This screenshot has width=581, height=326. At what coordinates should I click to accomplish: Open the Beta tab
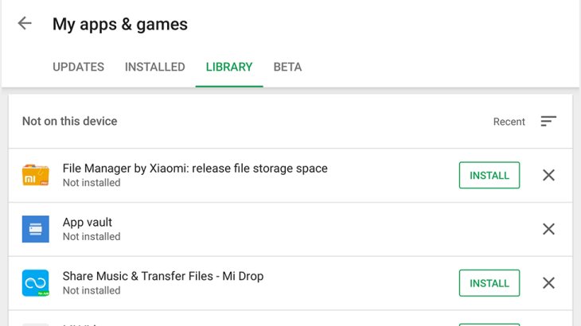pos(287,67)
